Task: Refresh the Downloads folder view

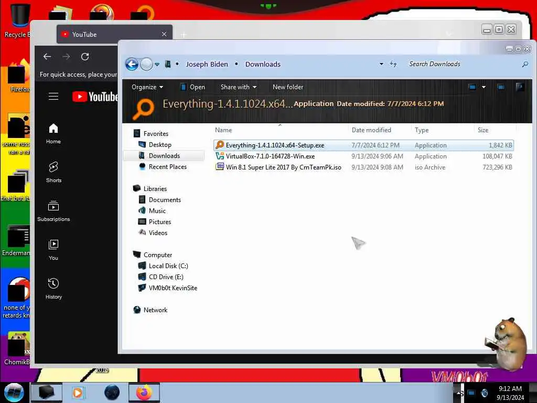Action: (393, 64)
